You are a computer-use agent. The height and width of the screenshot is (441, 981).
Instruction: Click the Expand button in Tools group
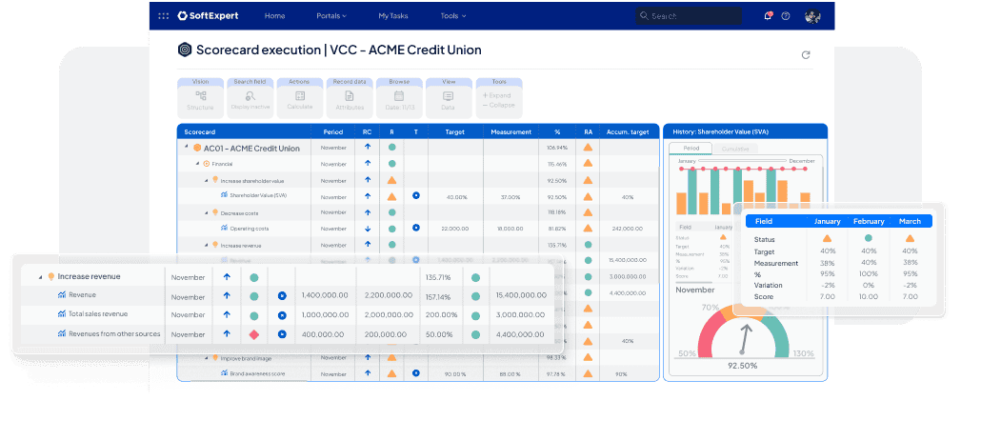pyautogui.click(x=497, y=95)
